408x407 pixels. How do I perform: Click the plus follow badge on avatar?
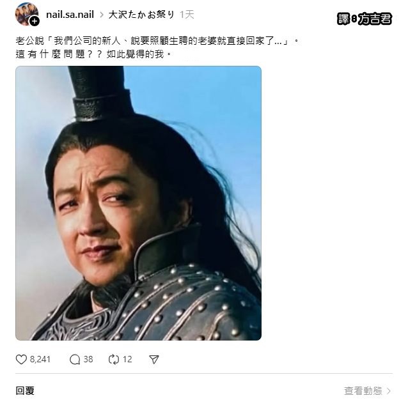[34, 21]
